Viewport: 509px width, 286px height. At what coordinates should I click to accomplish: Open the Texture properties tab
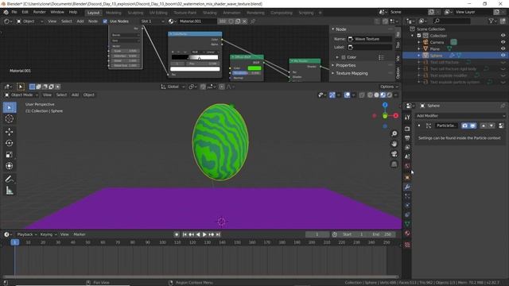pyautogui.click(x=407, y=245)
